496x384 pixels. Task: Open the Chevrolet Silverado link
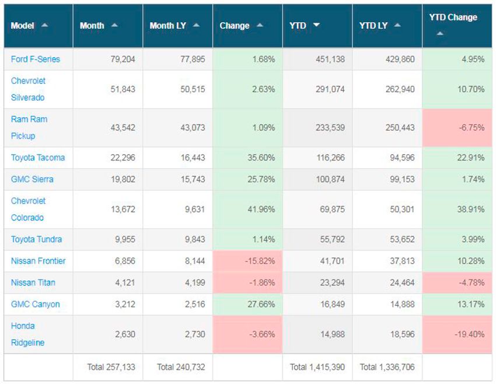pyautogui.click(x=28, y=89)
